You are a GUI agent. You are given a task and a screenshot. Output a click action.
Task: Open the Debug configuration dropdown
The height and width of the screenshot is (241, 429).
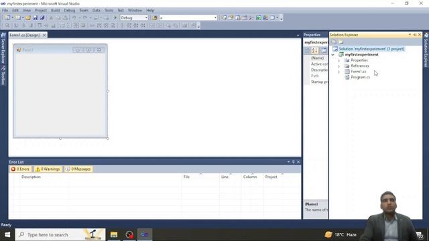tap(146, 18)
